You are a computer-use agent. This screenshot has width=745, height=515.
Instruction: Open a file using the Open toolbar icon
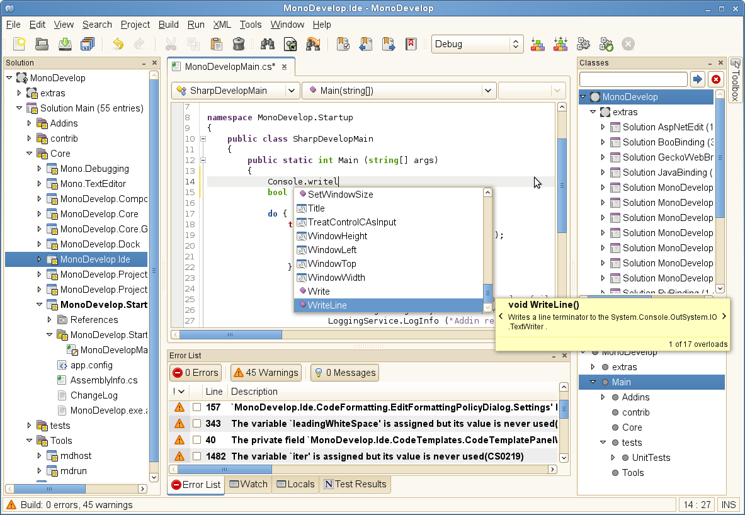40,43
